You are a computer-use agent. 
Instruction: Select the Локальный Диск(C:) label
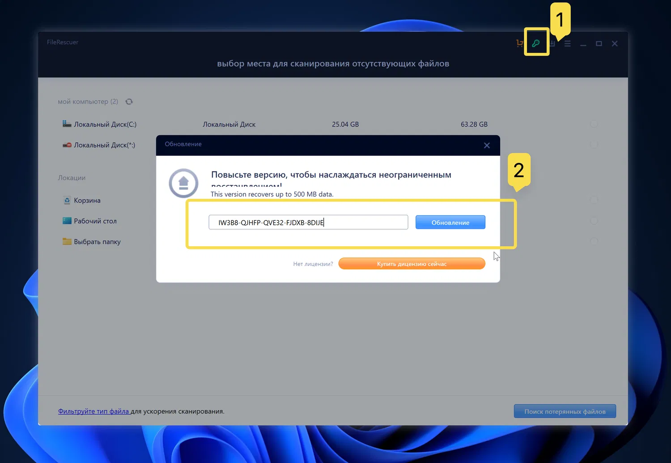pyautogui.click(x=105, y=124)
